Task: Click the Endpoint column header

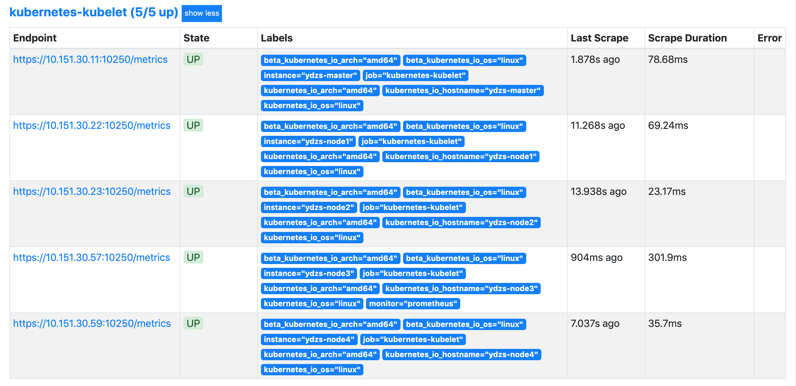Action: coord(35,38)
